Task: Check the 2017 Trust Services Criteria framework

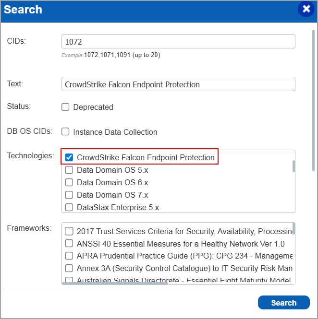Action: click(x=69, y=231)
